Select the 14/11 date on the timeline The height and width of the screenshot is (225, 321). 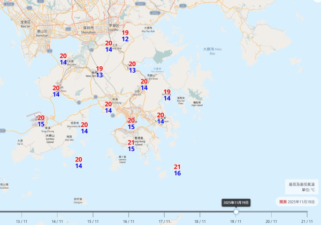pos(57,221)
